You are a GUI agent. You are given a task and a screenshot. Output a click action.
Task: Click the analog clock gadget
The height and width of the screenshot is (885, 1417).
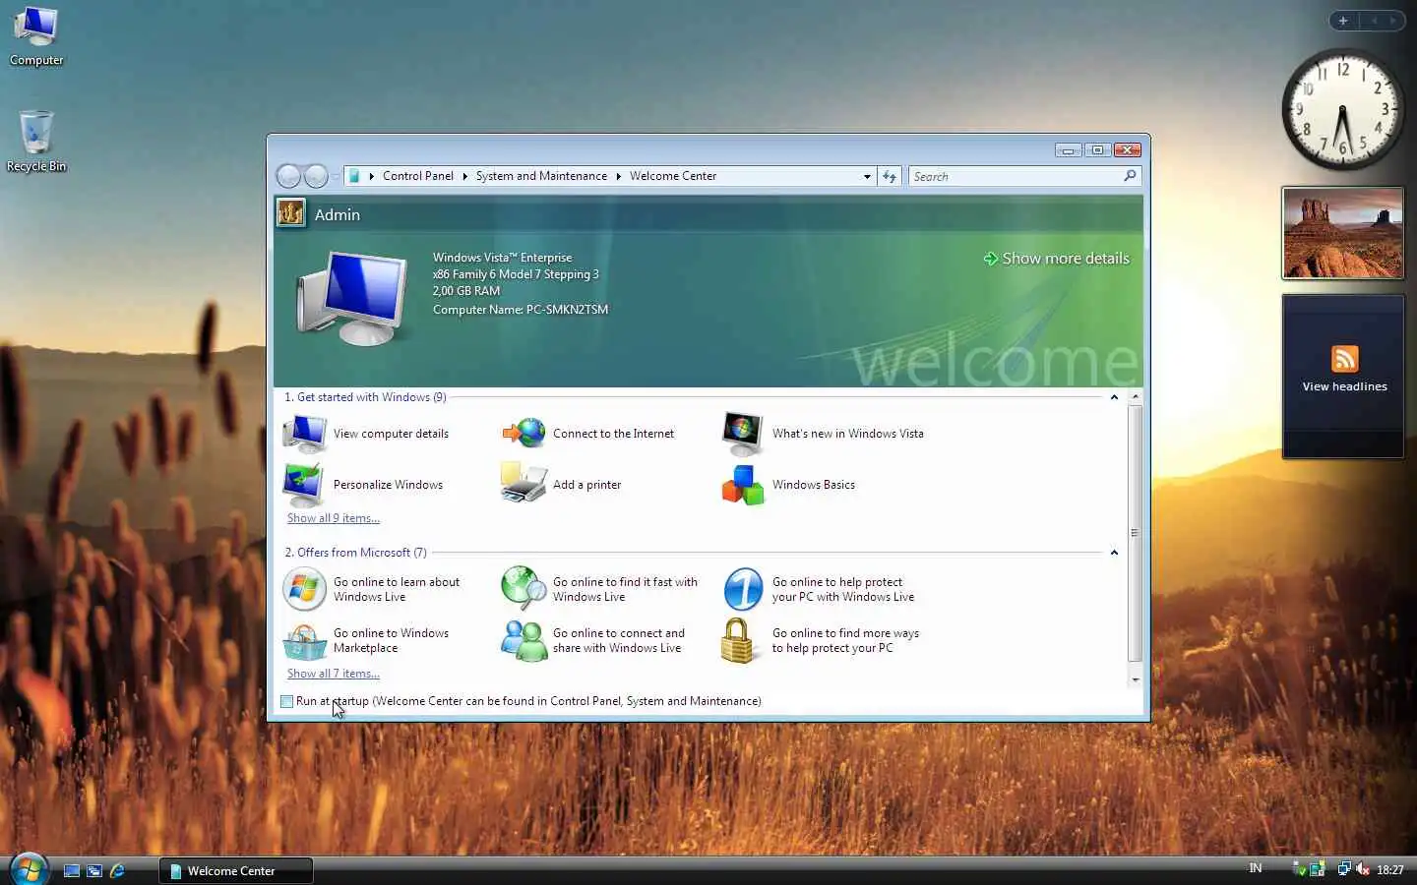[x=1343, y=109]
